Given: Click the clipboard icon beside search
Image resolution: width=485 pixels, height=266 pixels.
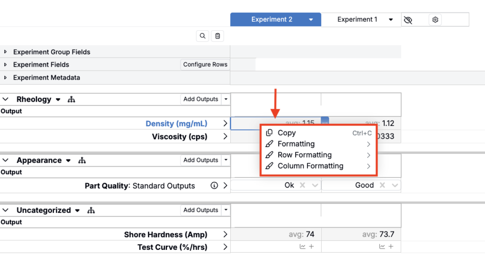Looking at the screenshot, I should pos(217,36).
